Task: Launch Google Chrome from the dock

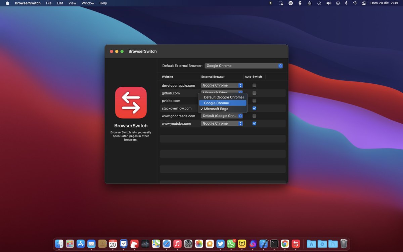Action: pos(285,244)
